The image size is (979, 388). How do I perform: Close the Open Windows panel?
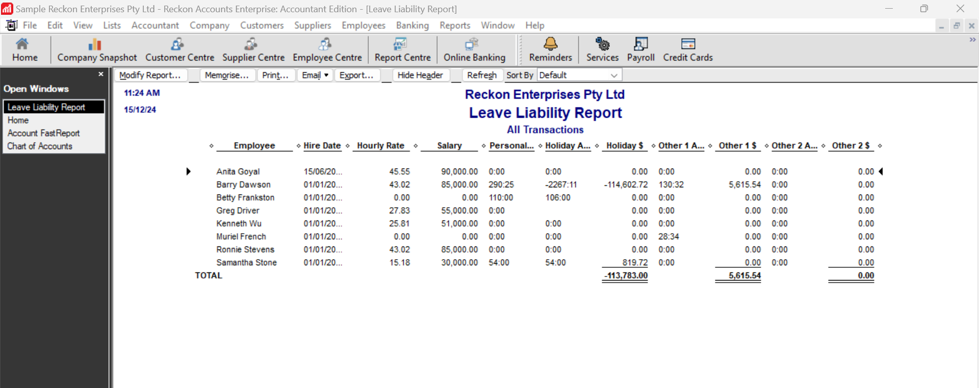(x=101, y=74)
